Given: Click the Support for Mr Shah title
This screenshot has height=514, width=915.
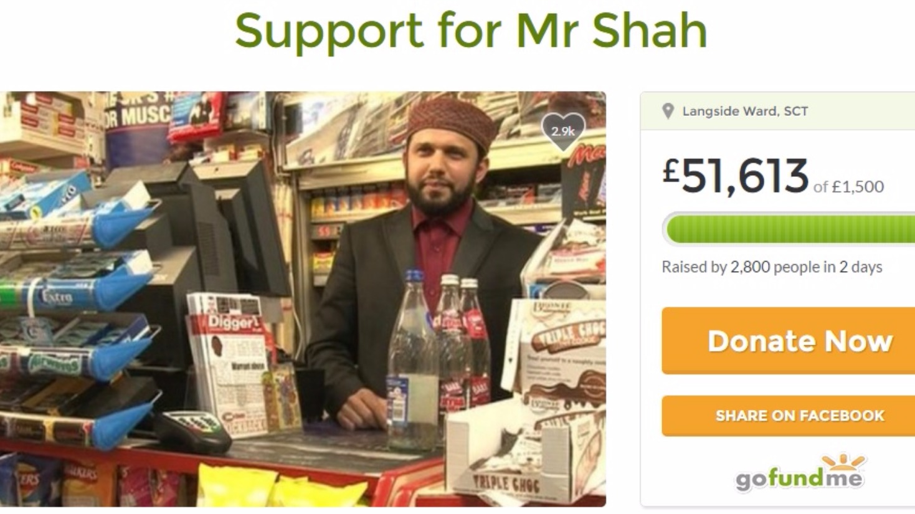Looking at the screenshot, I should [471, 30].
